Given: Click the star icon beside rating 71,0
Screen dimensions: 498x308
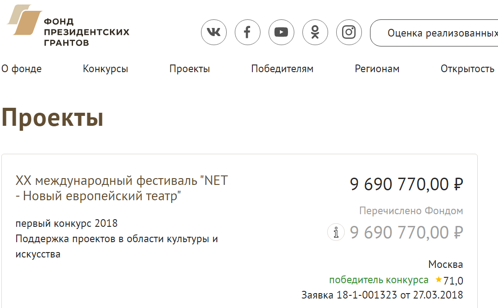Looking at the screenshot, I should click(438, 280).
